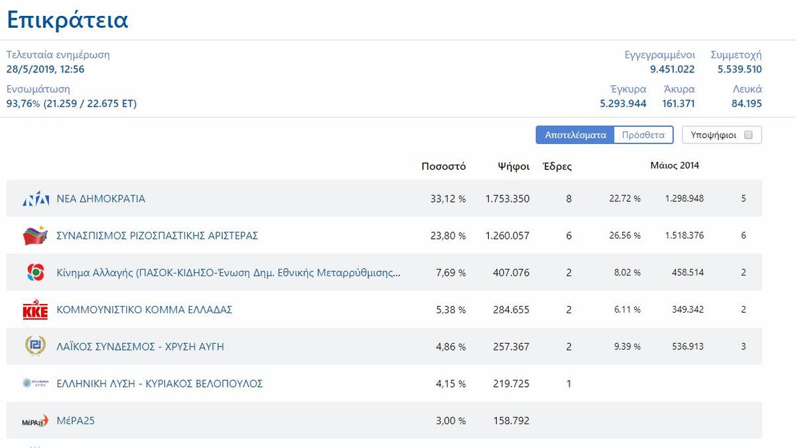Switch to the Αποτελέσματα tab
This screenshot has height=448, width=796.
[x=575, y=135]
